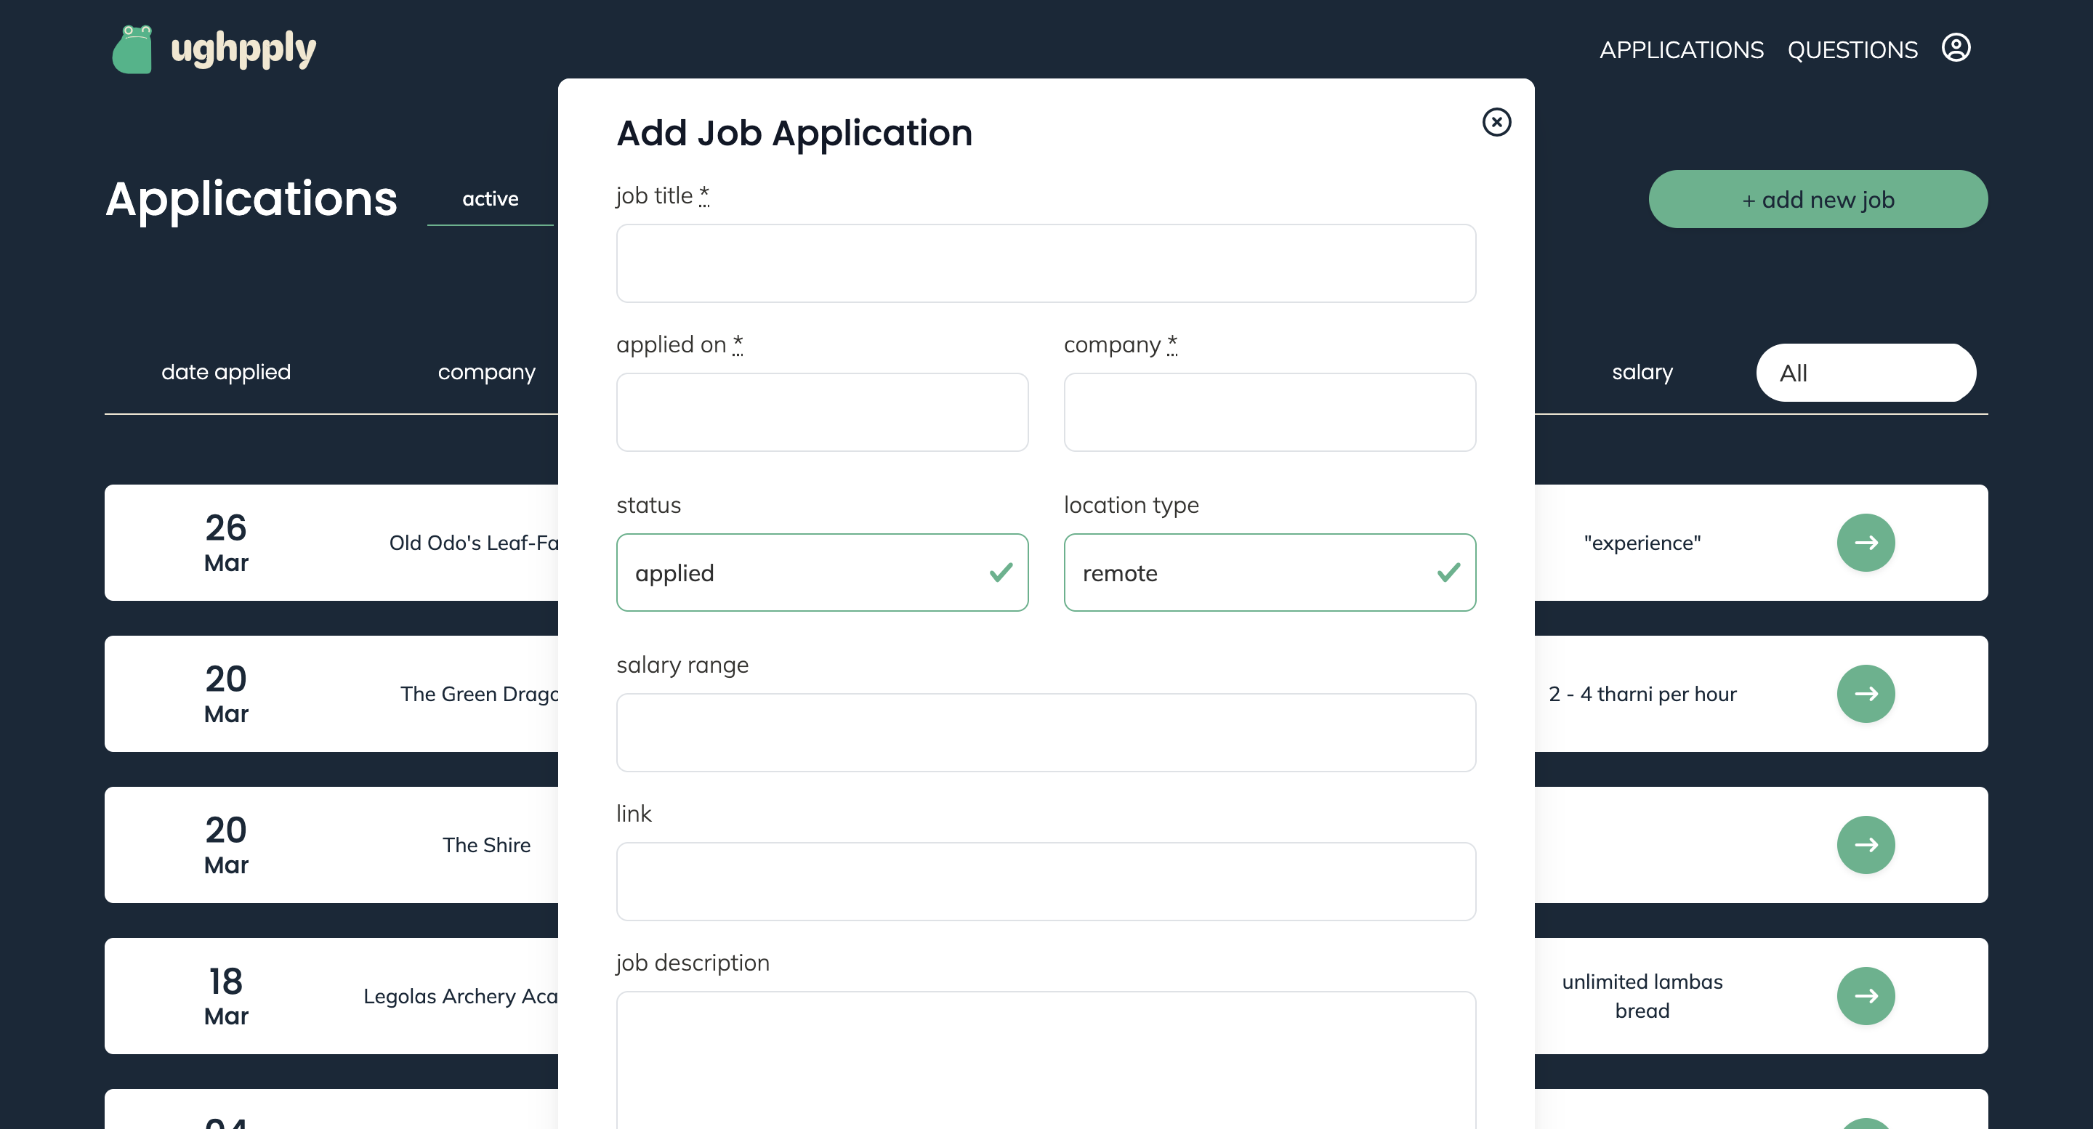Close the Add Job Application dialog

[1496, 123]
